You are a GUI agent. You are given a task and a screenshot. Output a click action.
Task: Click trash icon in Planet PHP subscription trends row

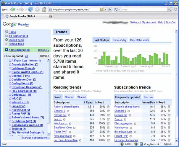(x=169, y=136)
